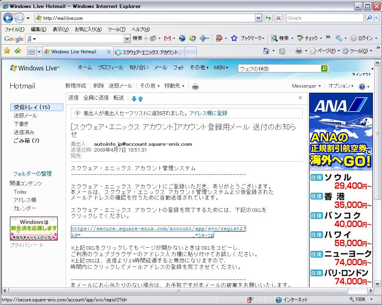Image resolution: width=382 pixels, height=305 pixels.
Task: Open the ファイル(F) menu
Action: tap(15, 29)
